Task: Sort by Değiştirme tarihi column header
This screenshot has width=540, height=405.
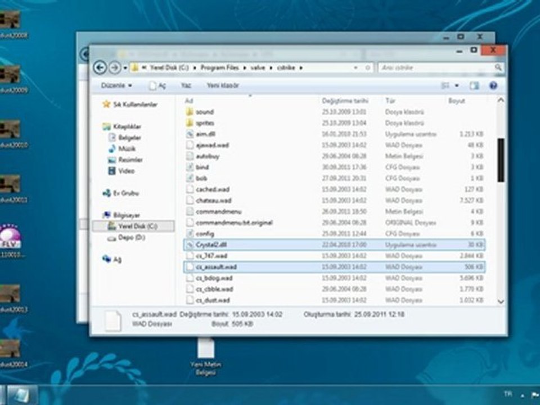Action: [345, 101]
